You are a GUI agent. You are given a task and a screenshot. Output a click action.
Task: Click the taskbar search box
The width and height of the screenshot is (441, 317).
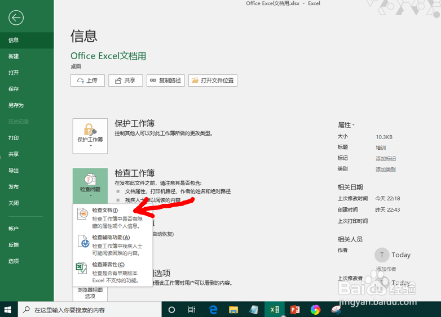[x=90, y=310]
